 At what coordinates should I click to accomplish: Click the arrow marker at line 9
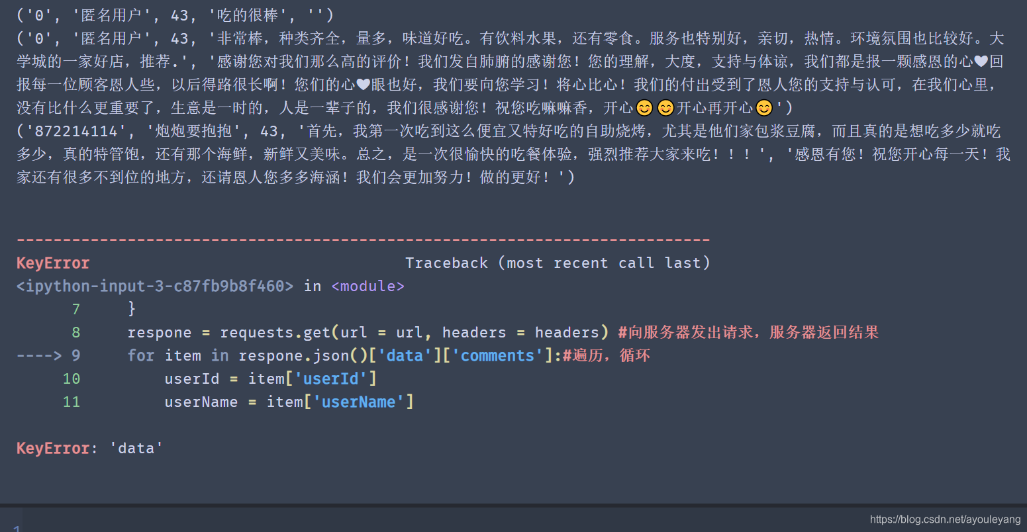point(39,355)
